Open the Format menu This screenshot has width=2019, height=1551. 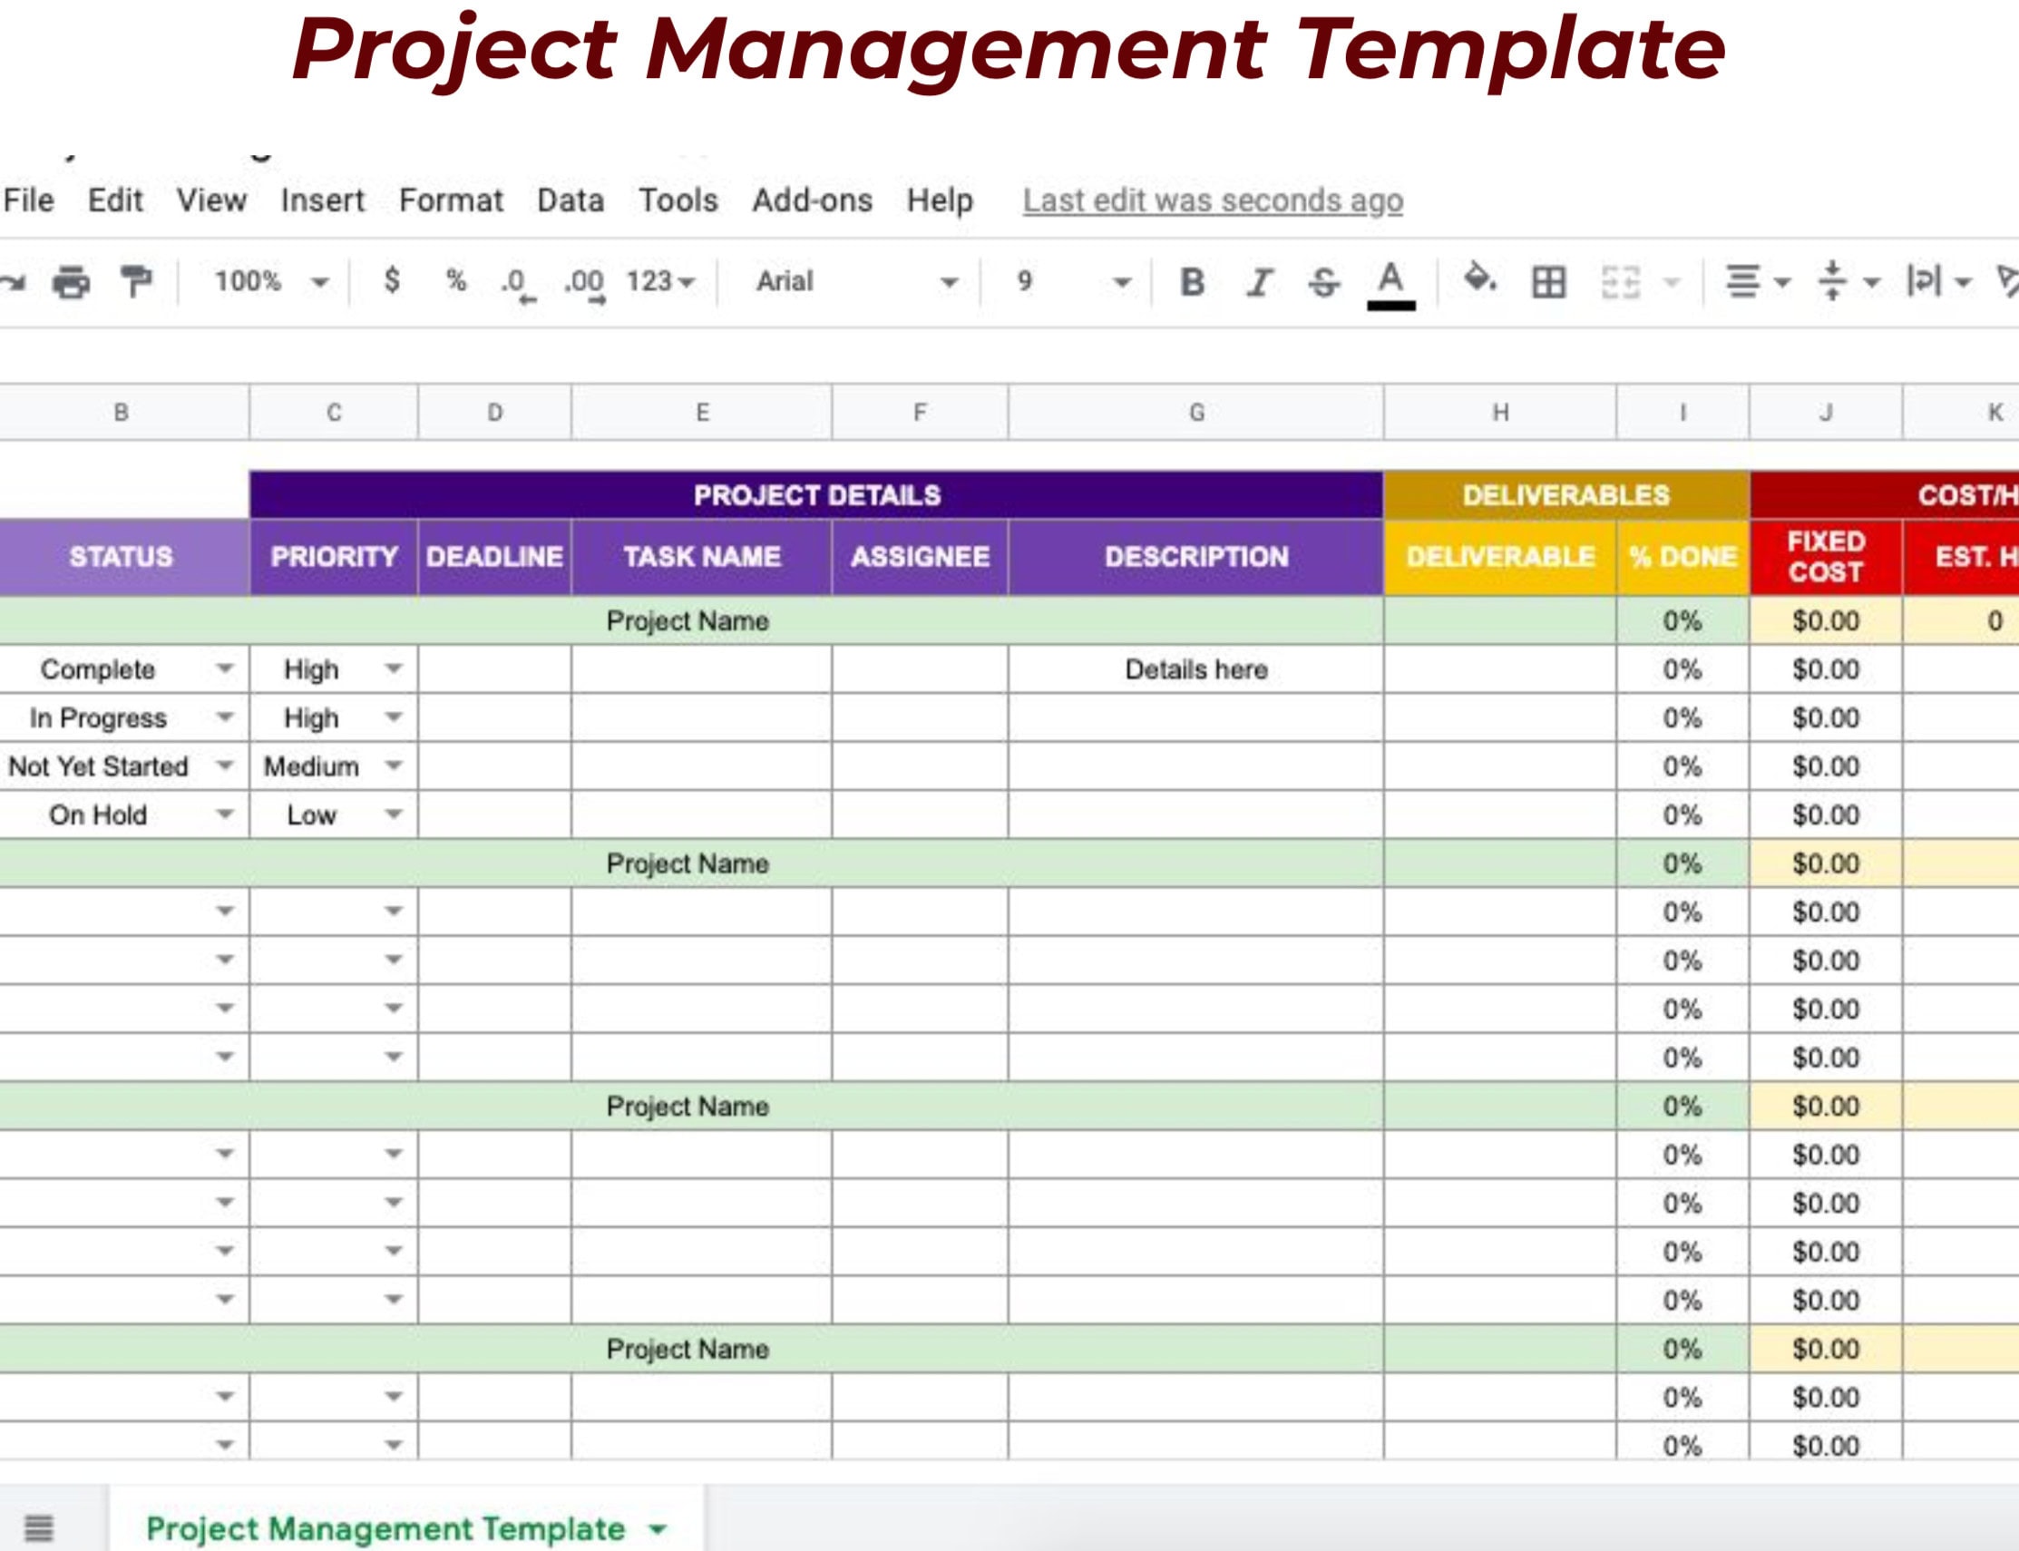451,200
